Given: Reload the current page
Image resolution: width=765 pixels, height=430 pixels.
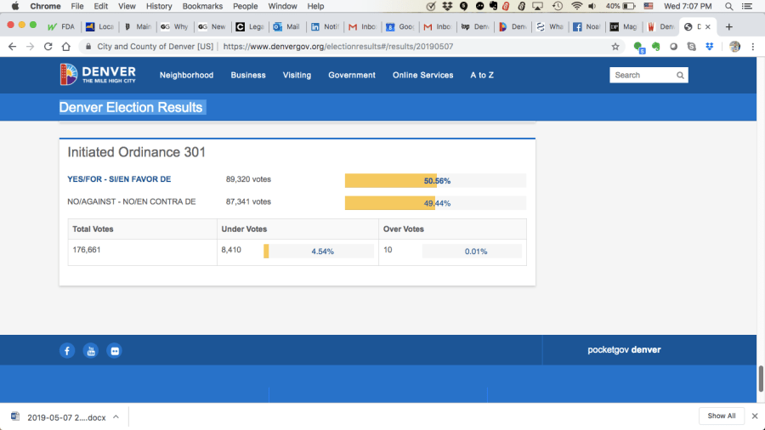Looking at the screenshot, I should pos(48,47).
